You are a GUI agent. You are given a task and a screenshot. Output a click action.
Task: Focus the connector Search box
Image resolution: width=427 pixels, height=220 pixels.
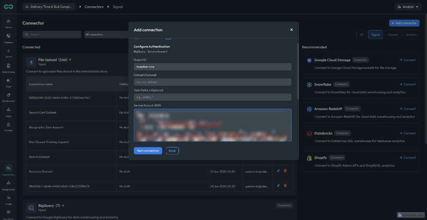click(x=52, y=35)
